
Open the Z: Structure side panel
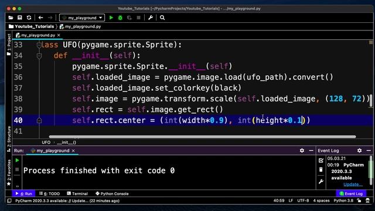click(9, 139)
